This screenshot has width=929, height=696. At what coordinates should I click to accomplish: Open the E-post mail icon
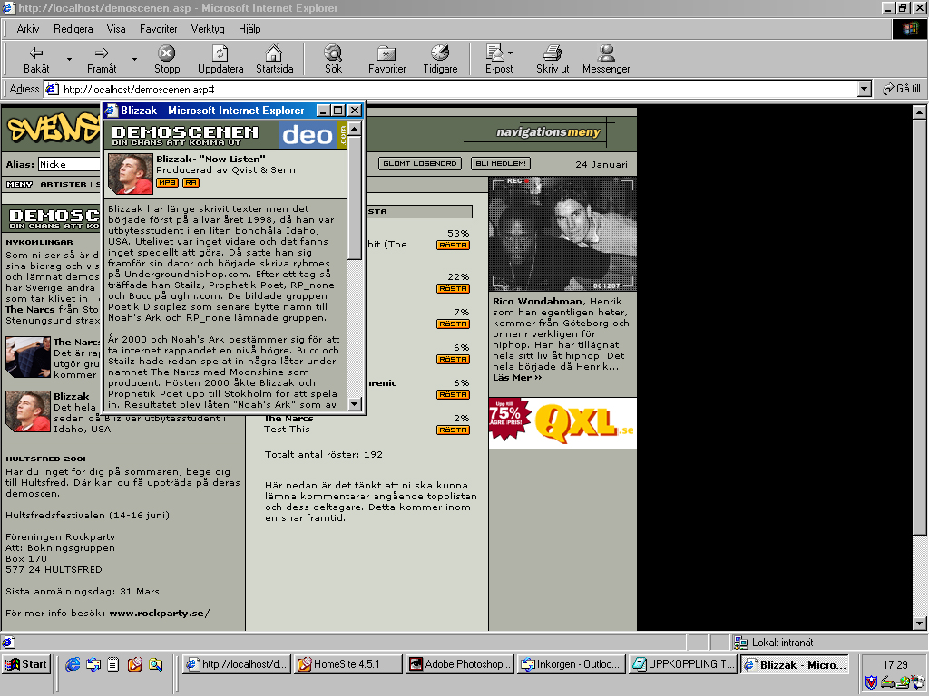coord(494,53)
